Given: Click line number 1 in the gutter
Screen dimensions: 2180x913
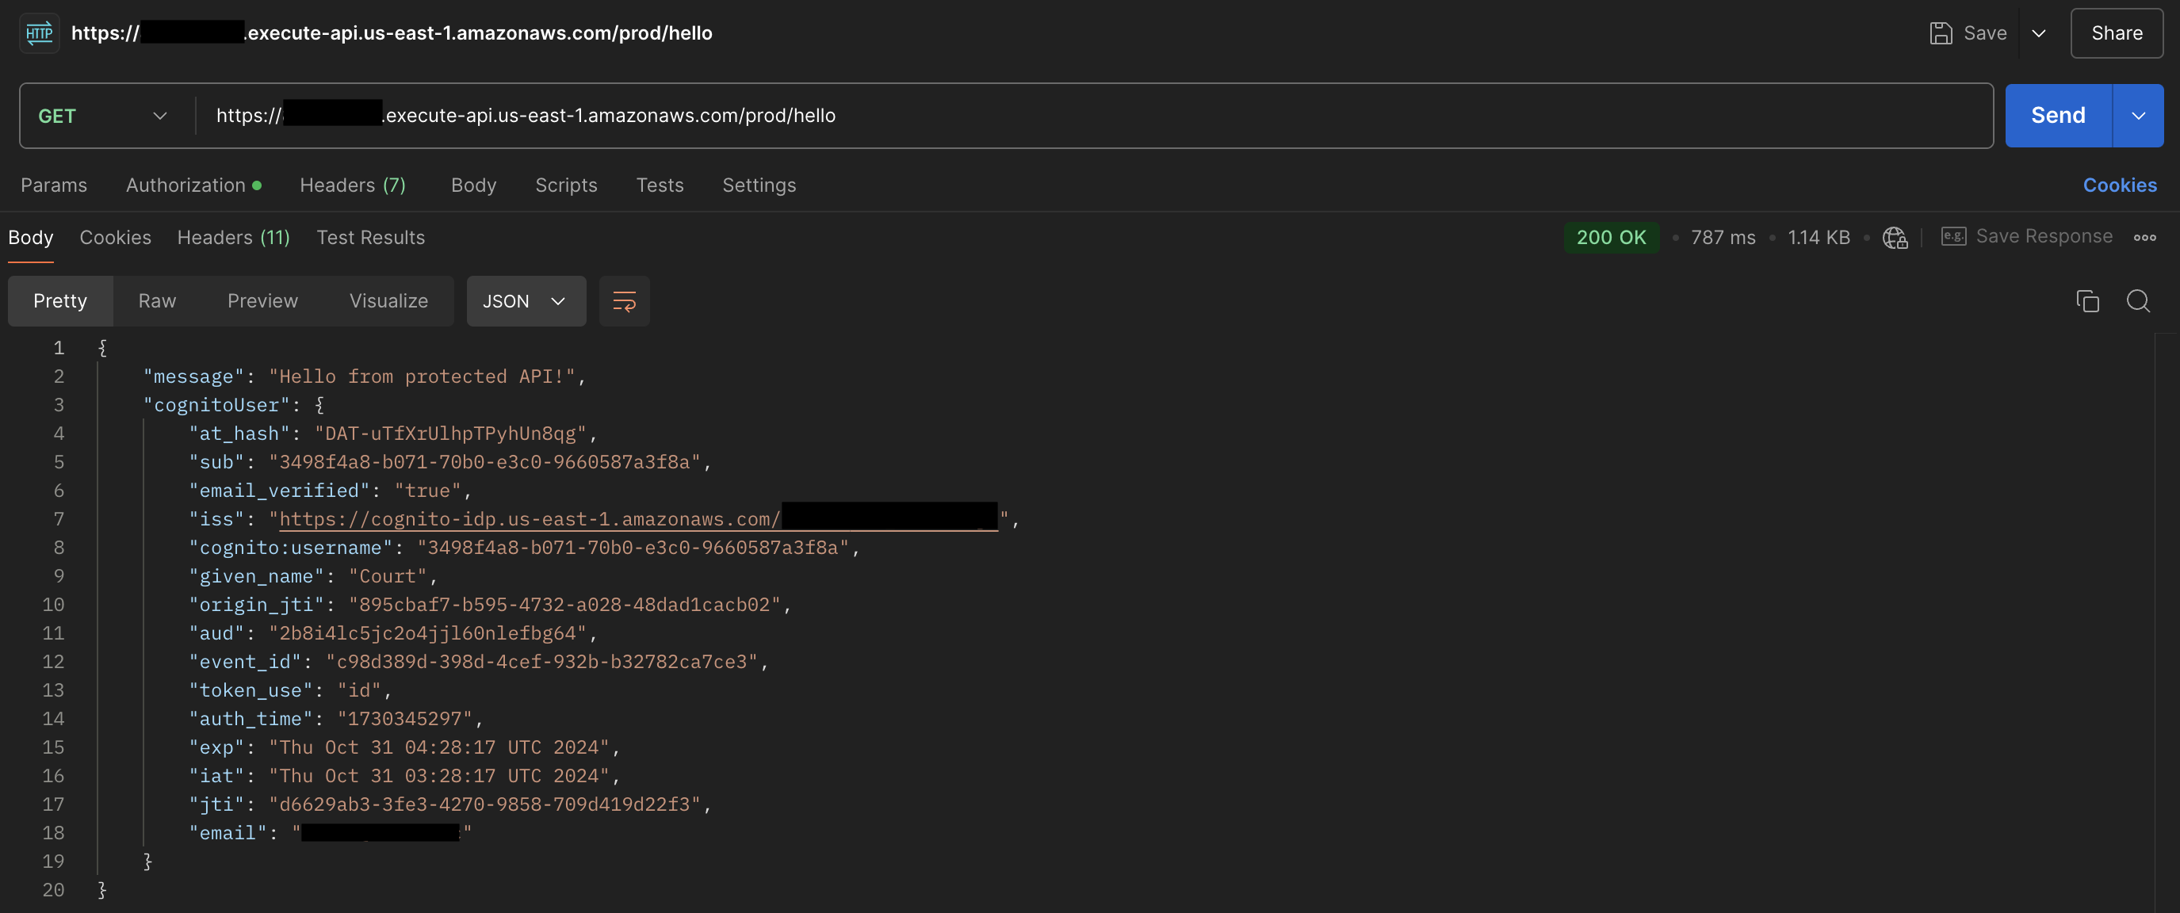Looking at the screenshot, I should (x=59, y=349).
